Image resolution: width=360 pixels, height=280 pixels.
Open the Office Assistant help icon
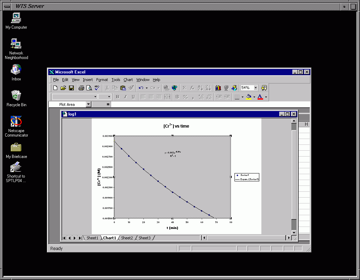point(264,88)
